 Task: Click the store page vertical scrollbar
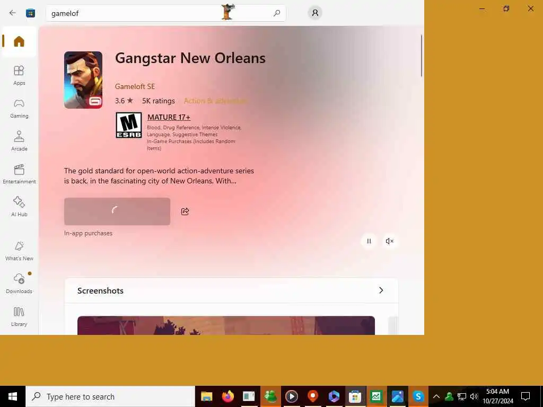coord(422,55)
